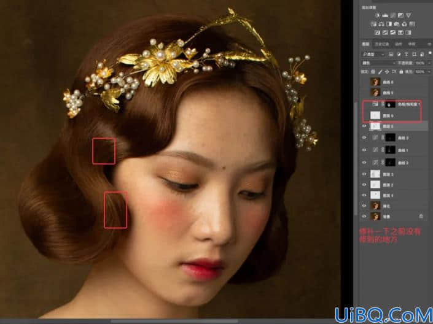Screen dimensions: 433x324
Task: Hide the 曲线 1 curves layer
Action: pyautogui.click(x=364, y=150)
